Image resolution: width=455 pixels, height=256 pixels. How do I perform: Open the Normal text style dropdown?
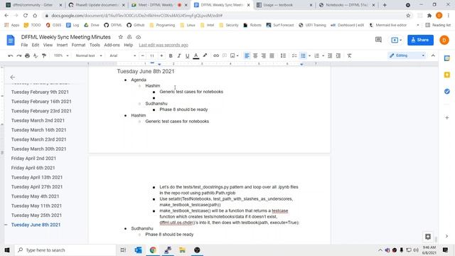89,55
